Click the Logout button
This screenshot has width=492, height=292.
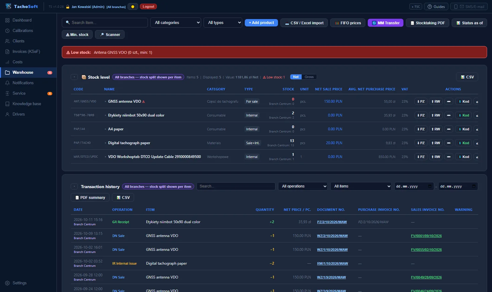click(x=148, y=6)
